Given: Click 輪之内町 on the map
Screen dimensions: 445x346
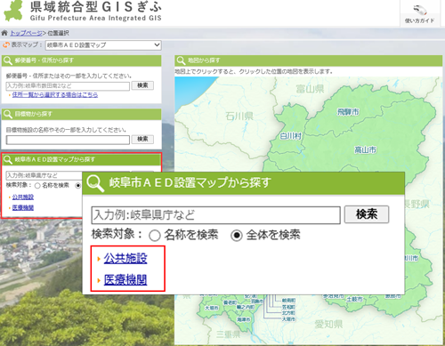Looking at the screenshot, I should click(246, 307).
